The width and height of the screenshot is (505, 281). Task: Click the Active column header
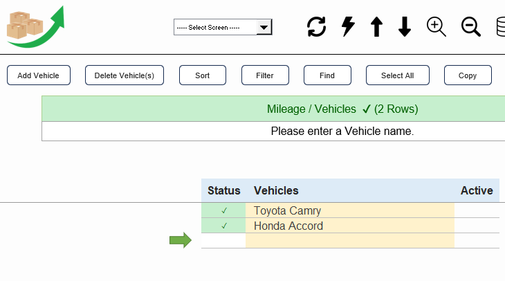tap(477, 190)
